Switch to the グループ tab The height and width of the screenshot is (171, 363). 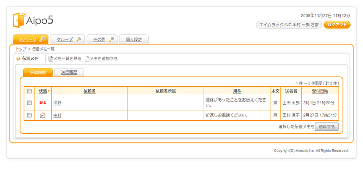[67, 39]
